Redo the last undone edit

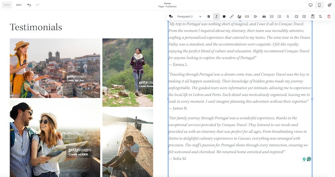click(38, 5)
